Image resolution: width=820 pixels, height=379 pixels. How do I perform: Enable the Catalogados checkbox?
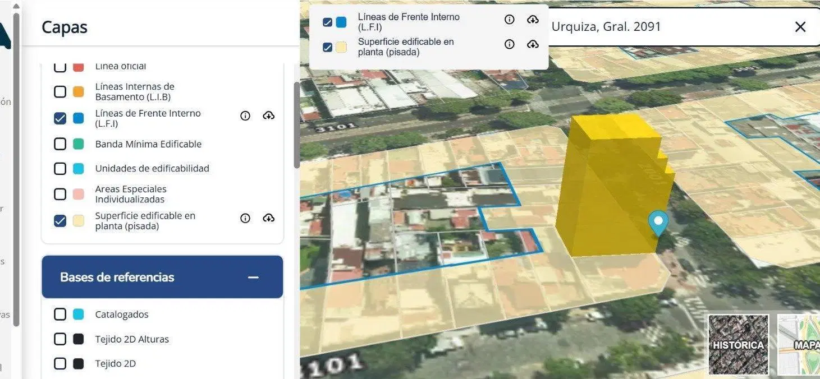coord(59,315)
